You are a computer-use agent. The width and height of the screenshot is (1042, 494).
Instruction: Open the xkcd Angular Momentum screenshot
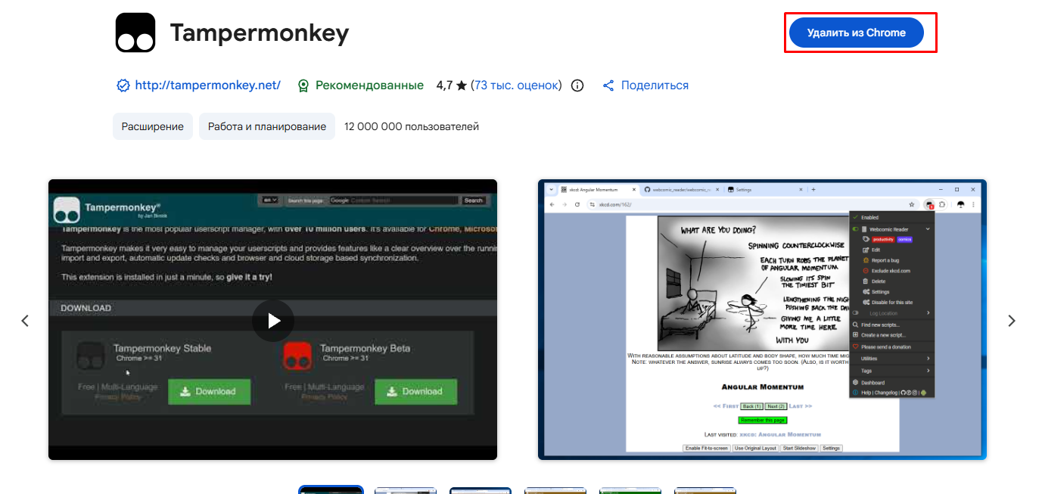pyautogui.click(x=762, y=319)
